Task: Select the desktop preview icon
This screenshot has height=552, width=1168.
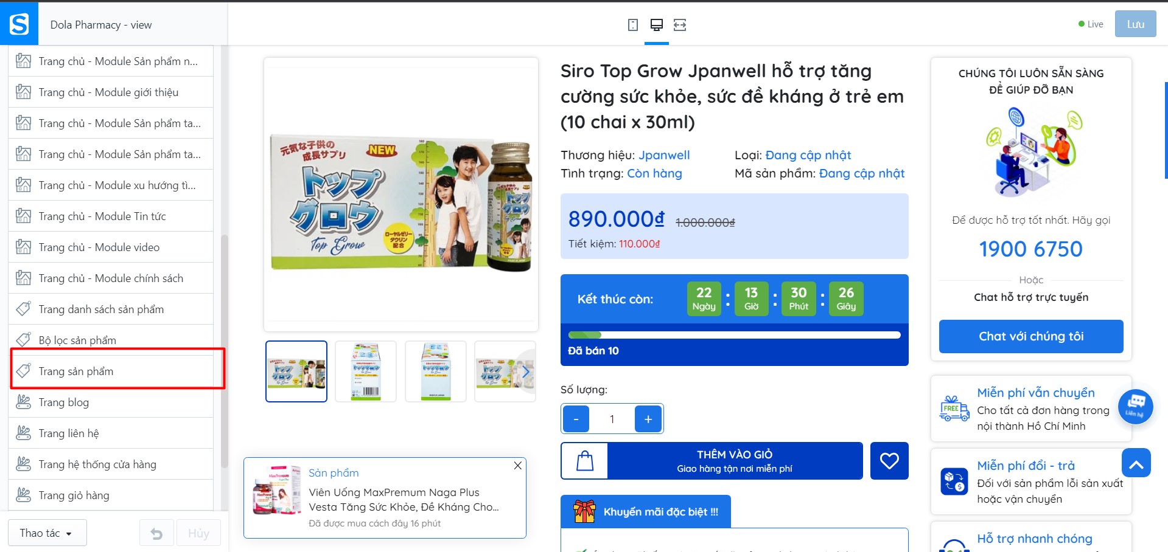Action: pos(656,25)
